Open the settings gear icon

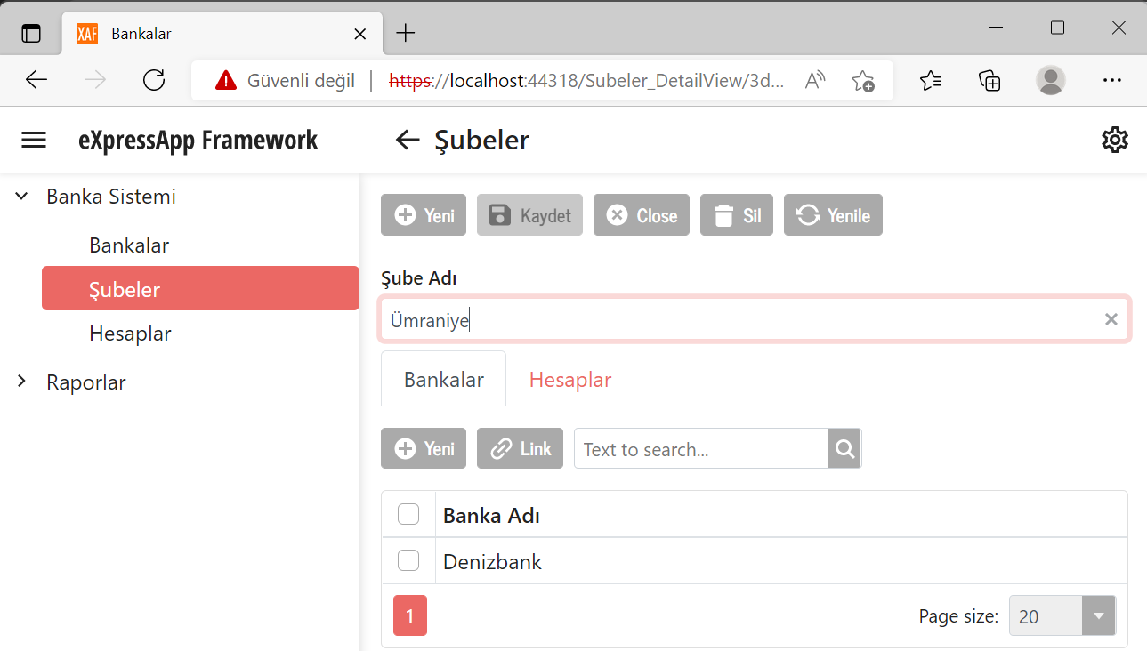pyautogui.click(x=1114, y=140)
